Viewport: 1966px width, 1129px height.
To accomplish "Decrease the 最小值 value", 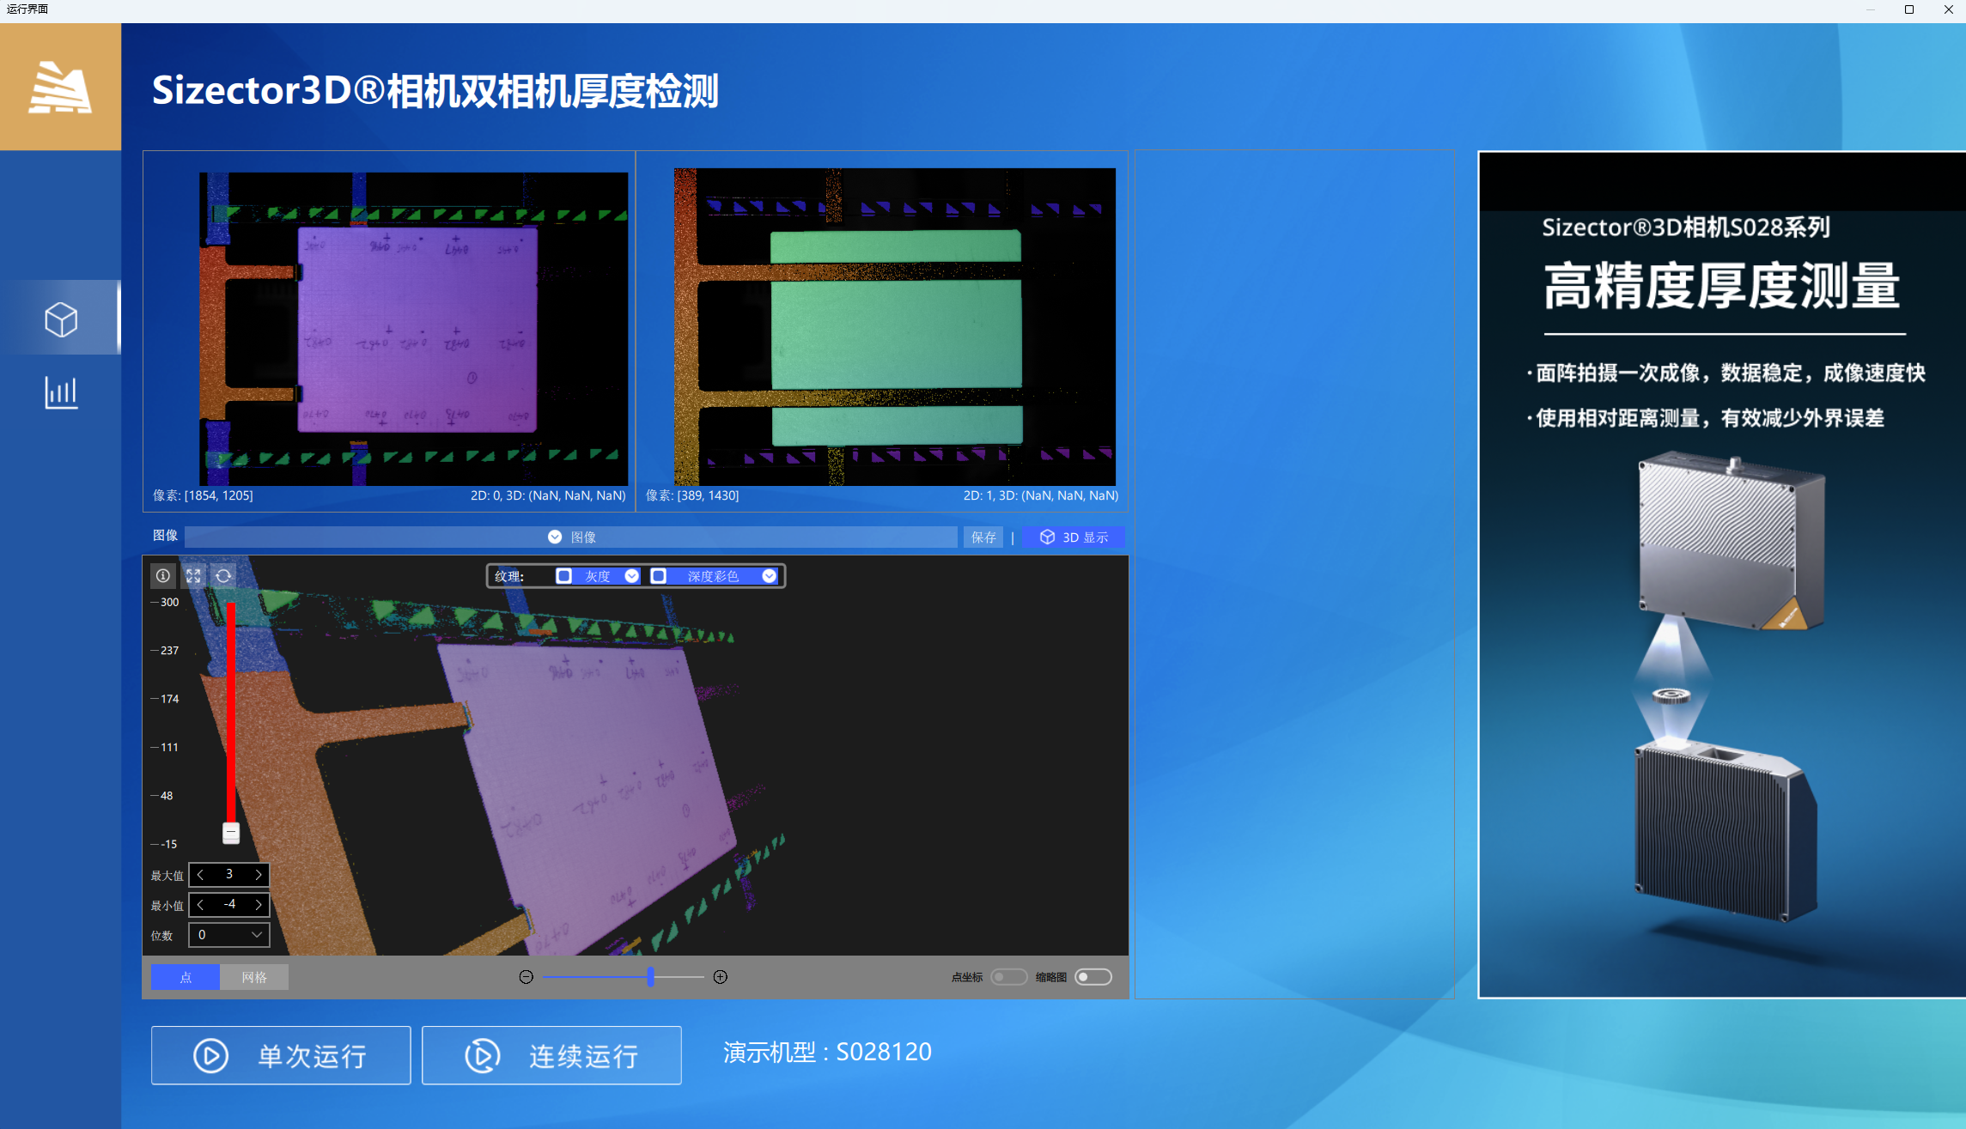I will tap(200, 905).
